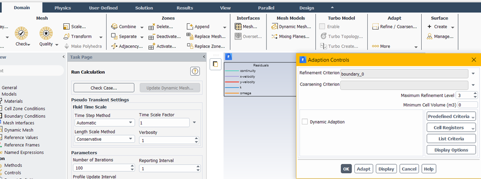Image resolution: width=481 pixels, height=179 pixels.
Task: Expand the Time Step Method dropdown
Action: tap(105, 123)
